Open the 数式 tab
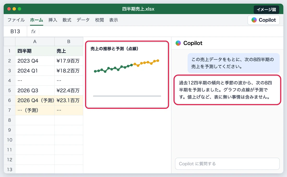 [x=67, y=20]
